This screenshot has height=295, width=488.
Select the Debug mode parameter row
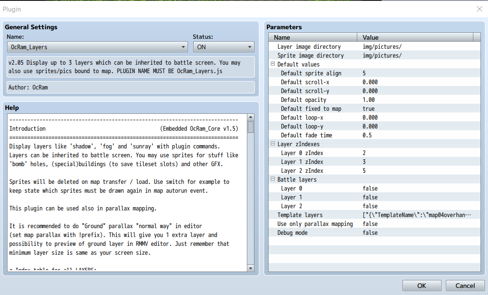click(375, 233)
